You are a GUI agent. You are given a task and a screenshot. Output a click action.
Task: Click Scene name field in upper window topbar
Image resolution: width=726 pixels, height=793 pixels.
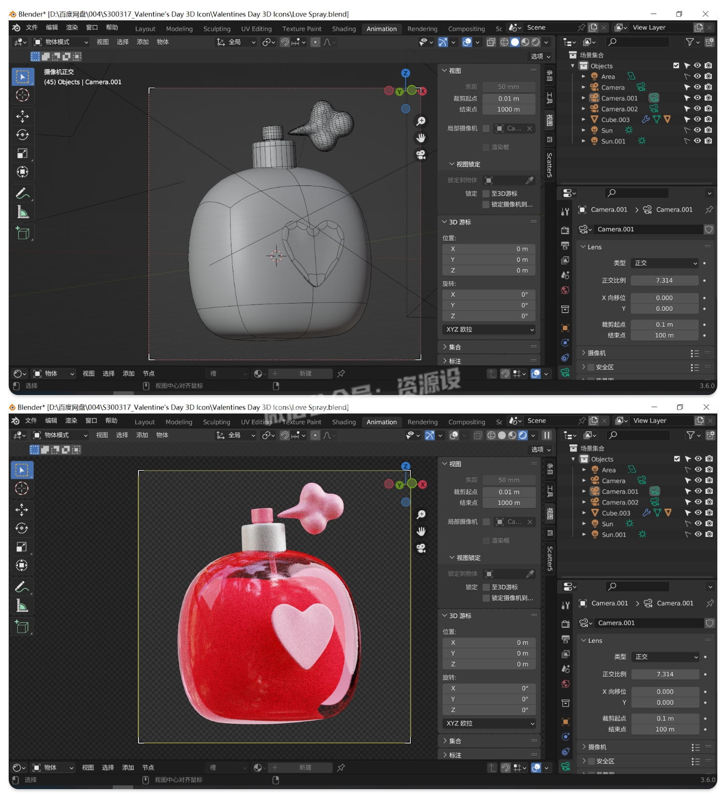[551, 28]
